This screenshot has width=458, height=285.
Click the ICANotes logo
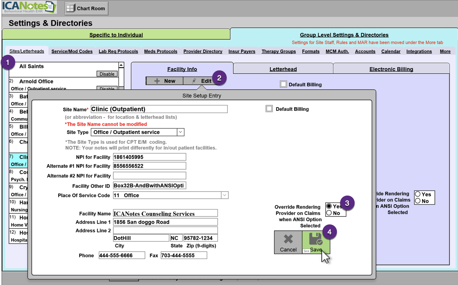pos(30,7)
